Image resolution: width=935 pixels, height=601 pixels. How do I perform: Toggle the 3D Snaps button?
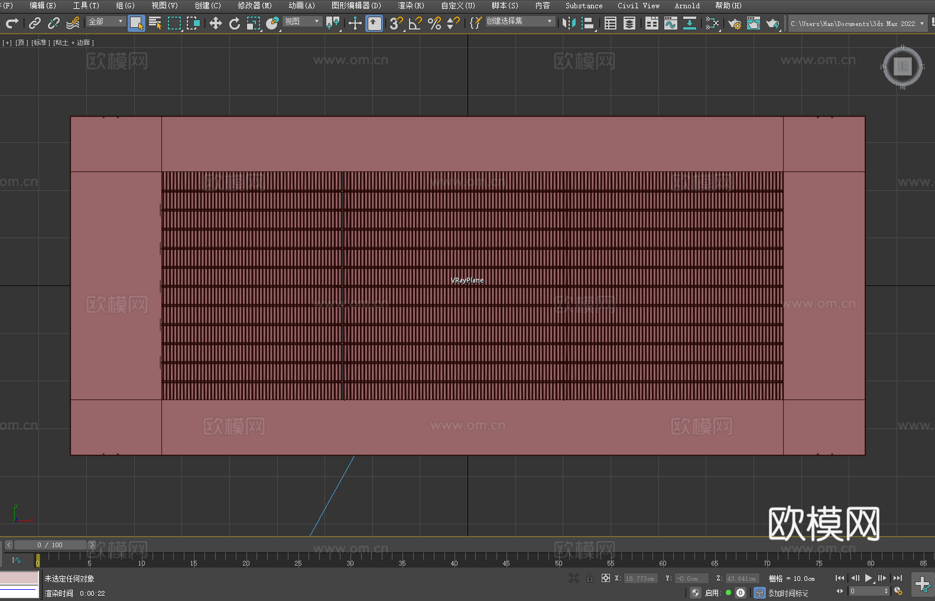pyautogui.click(x=397, y=23)
